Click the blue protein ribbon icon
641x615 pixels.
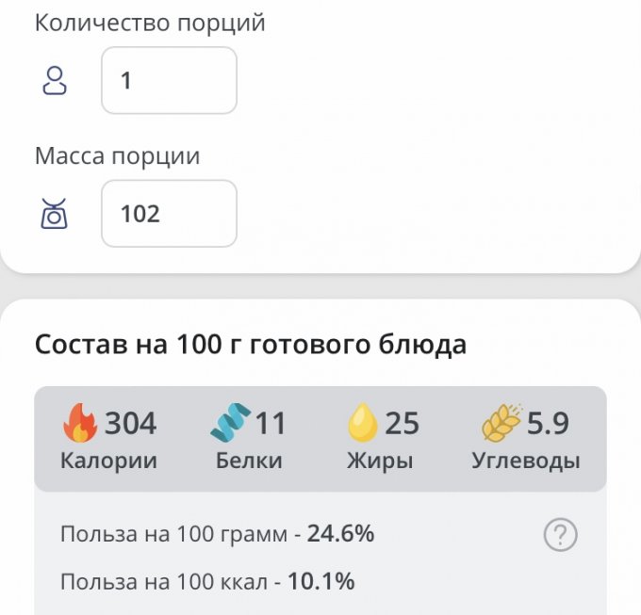231,423
